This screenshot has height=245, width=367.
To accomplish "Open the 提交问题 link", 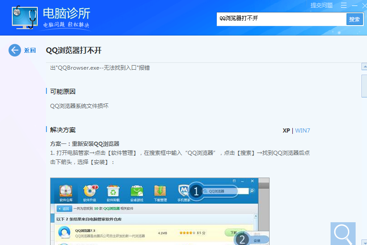I will tap(321, 5).
